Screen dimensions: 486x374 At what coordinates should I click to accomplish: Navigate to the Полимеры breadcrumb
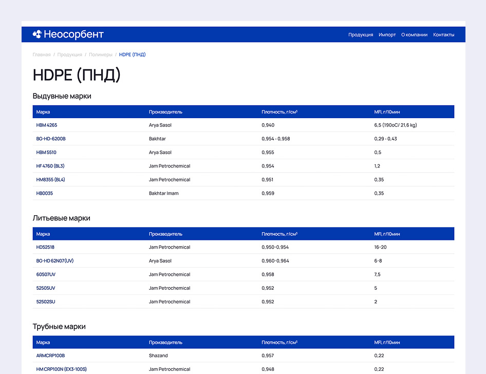[100, 54]
